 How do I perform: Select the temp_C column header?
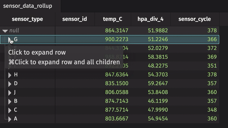coord(113,19)
